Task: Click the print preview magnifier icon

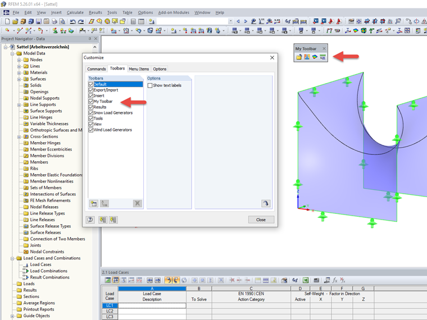Action: (62, 21)
